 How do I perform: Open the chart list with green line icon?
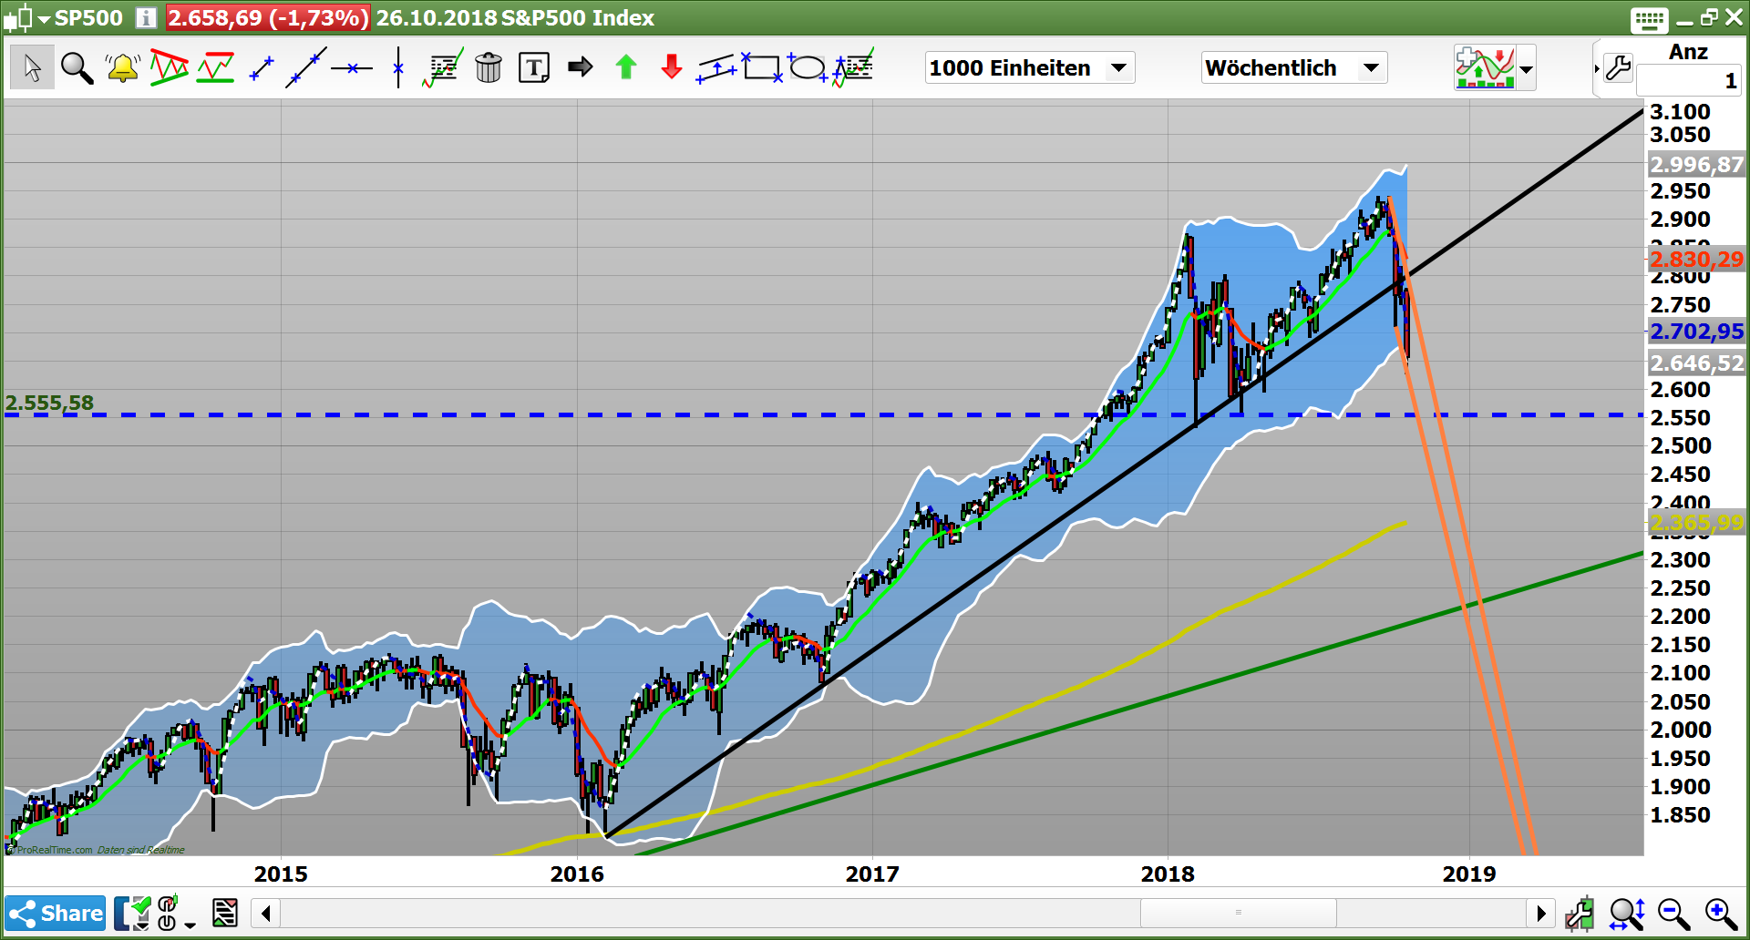tap(443, 67)
